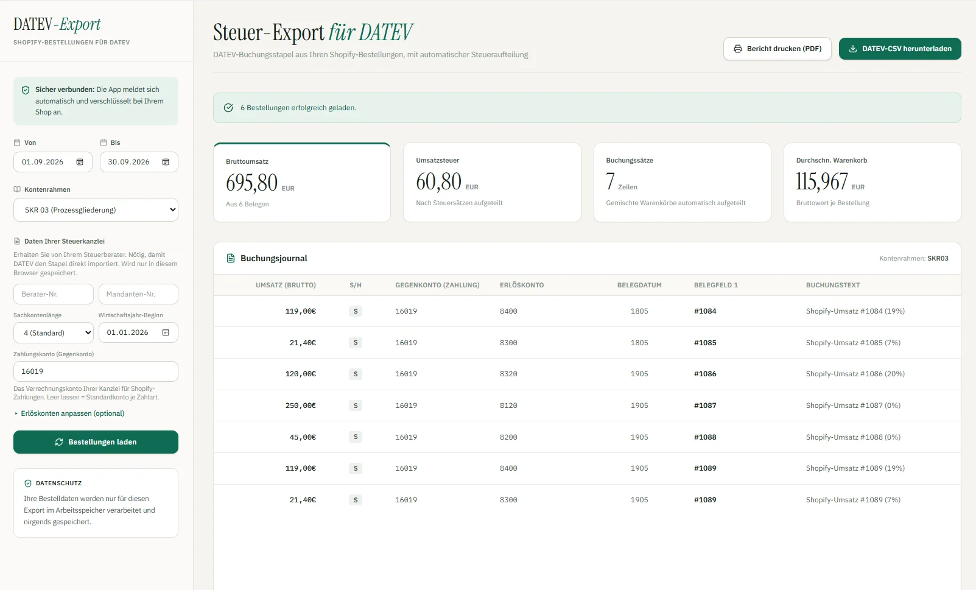Click the Bis date field 30.09.2026
976x590 pixels.
[x=139, y=162]
